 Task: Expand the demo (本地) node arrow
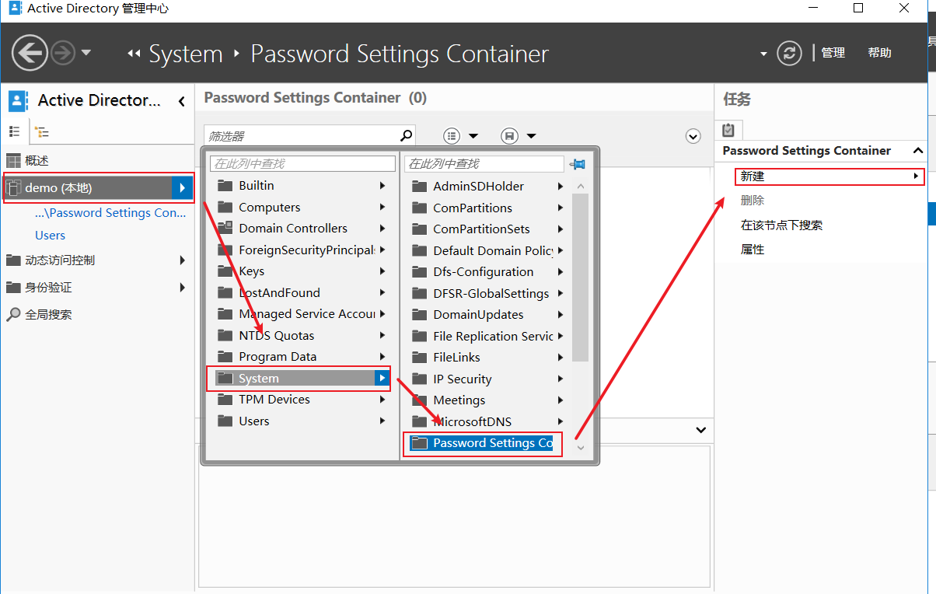click(182, 188)
